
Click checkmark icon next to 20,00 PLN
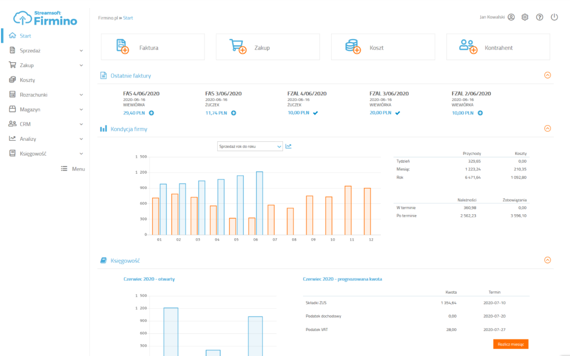pyautogui.click(x=398, y=113)
